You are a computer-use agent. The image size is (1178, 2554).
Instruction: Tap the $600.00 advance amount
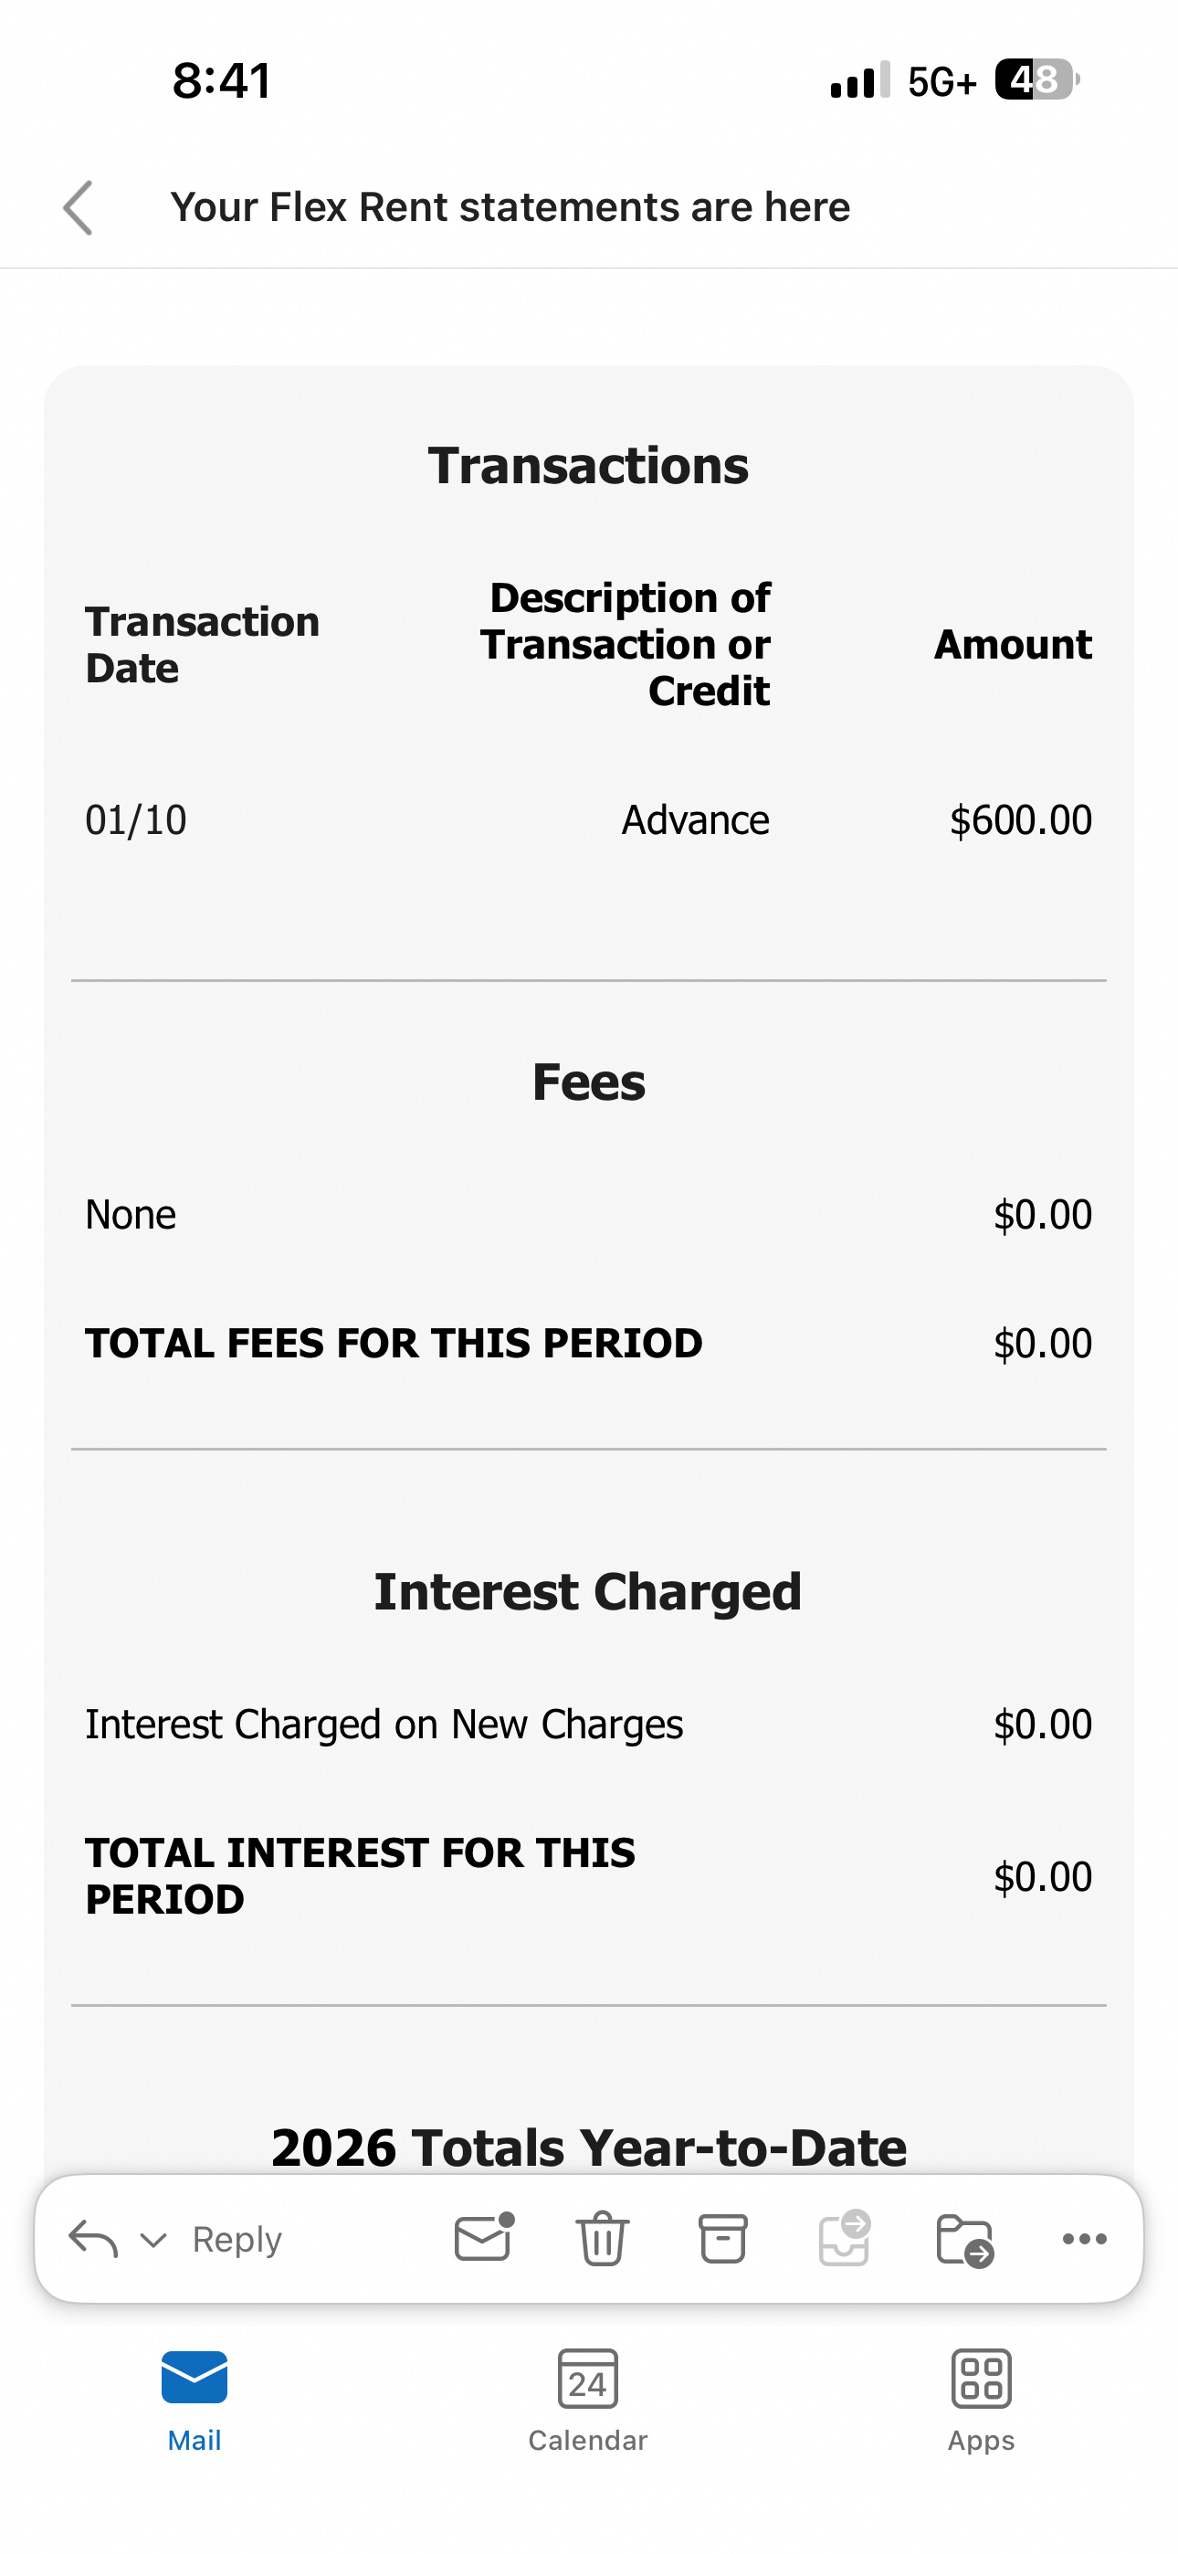[x=1020, y=820]
